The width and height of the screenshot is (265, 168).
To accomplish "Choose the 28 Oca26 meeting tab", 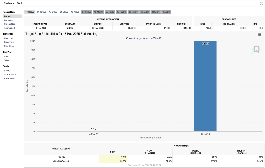I will (86, 12).
